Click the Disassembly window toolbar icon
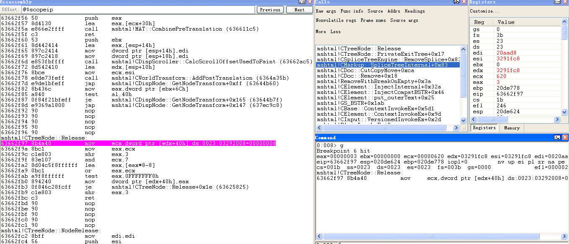Screen dimensions: 570x244 [302, 2]
